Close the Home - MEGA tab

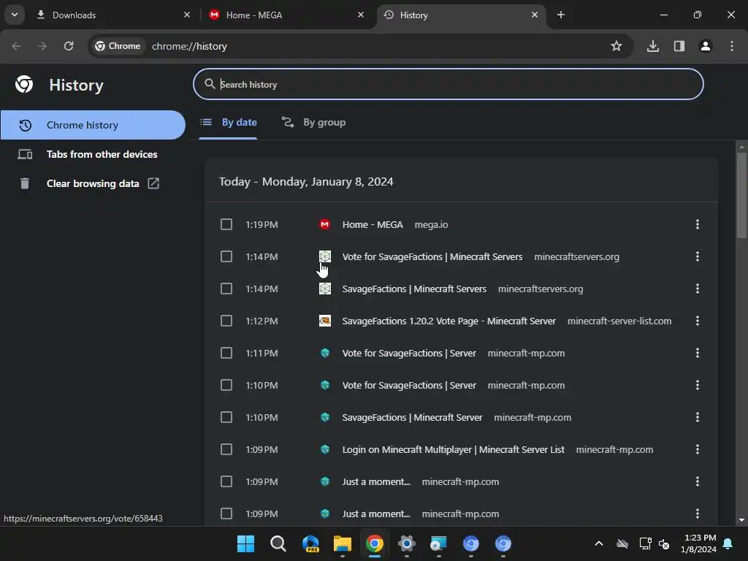tap(361, 15)
